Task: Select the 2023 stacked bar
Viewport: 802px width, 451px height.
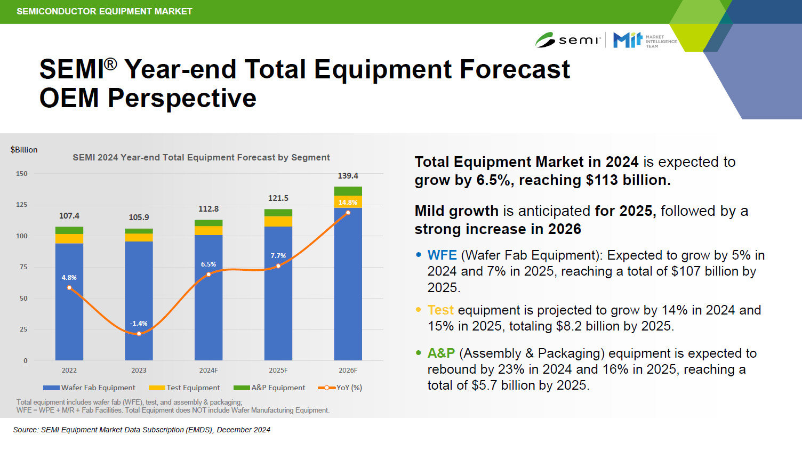Action: pyautogui.click(x=139, y=295)
